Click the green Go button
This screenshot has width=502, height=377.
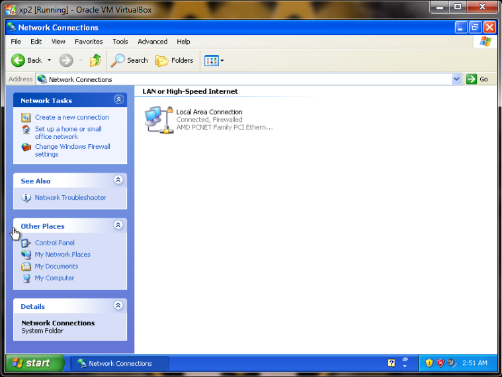click(477, 79)
